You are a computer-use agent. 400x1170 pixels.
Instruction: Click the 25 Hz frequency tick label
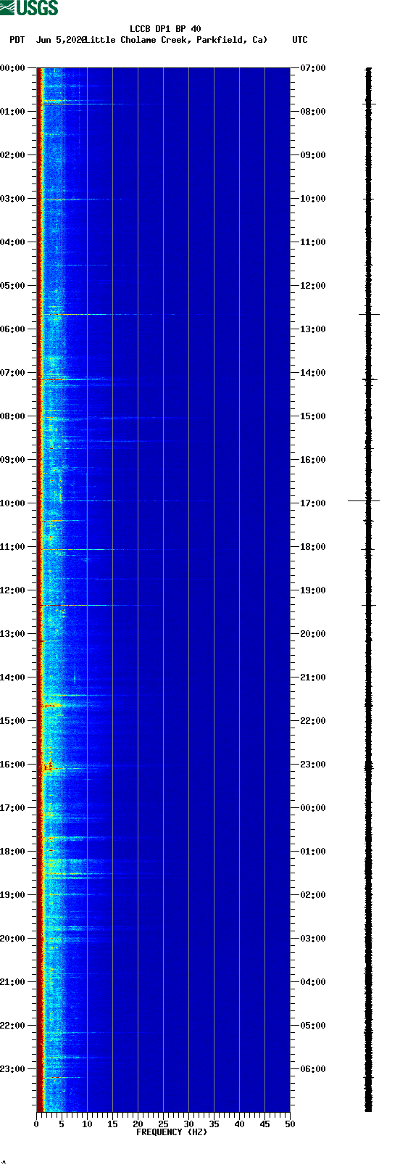(163, 1124)
